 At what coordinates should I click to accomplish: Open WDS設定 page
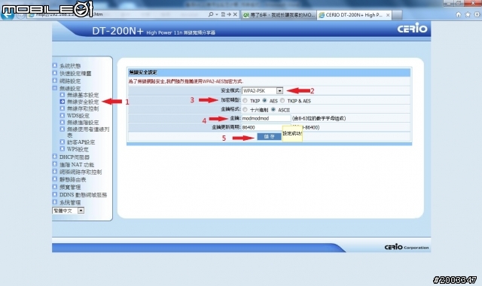click(x=78, y=115)
